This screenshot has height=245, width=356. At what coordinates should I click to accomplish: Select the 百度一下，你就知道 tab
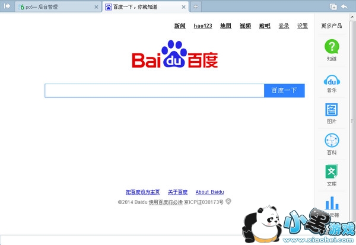point(145,7)
